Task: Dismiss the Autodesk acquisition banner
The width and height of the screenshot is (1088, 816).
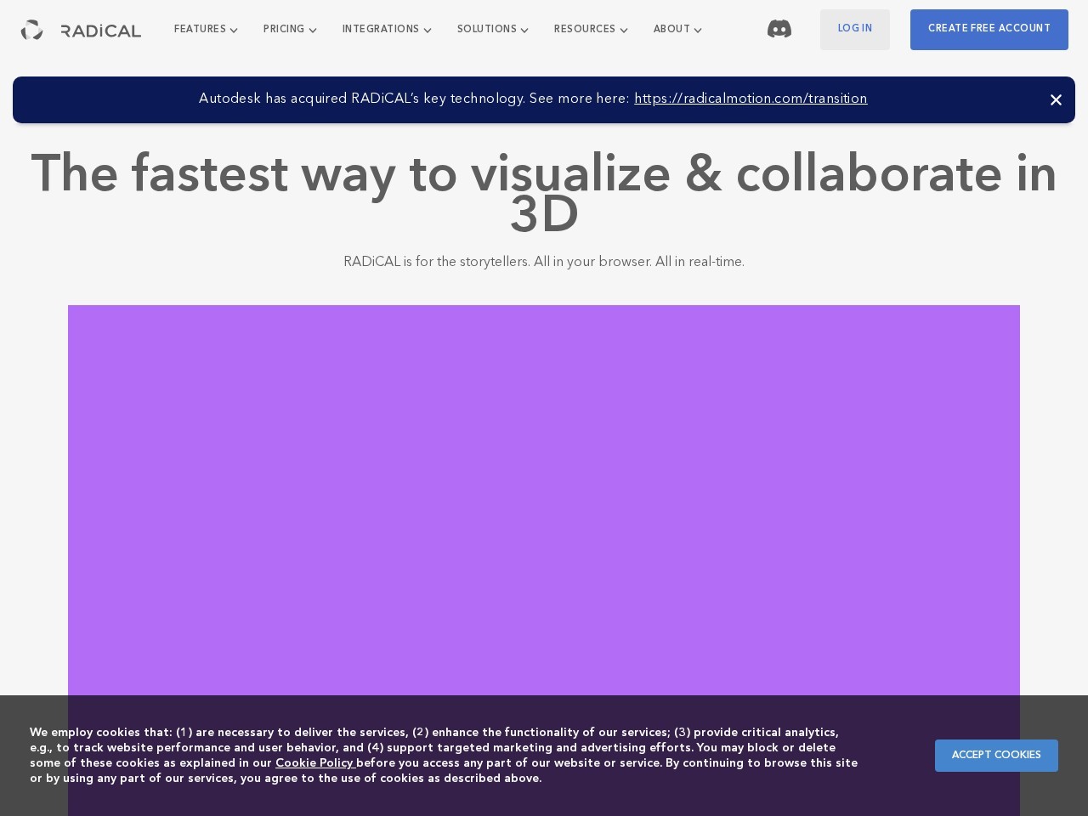Action: coord(1056,100)
